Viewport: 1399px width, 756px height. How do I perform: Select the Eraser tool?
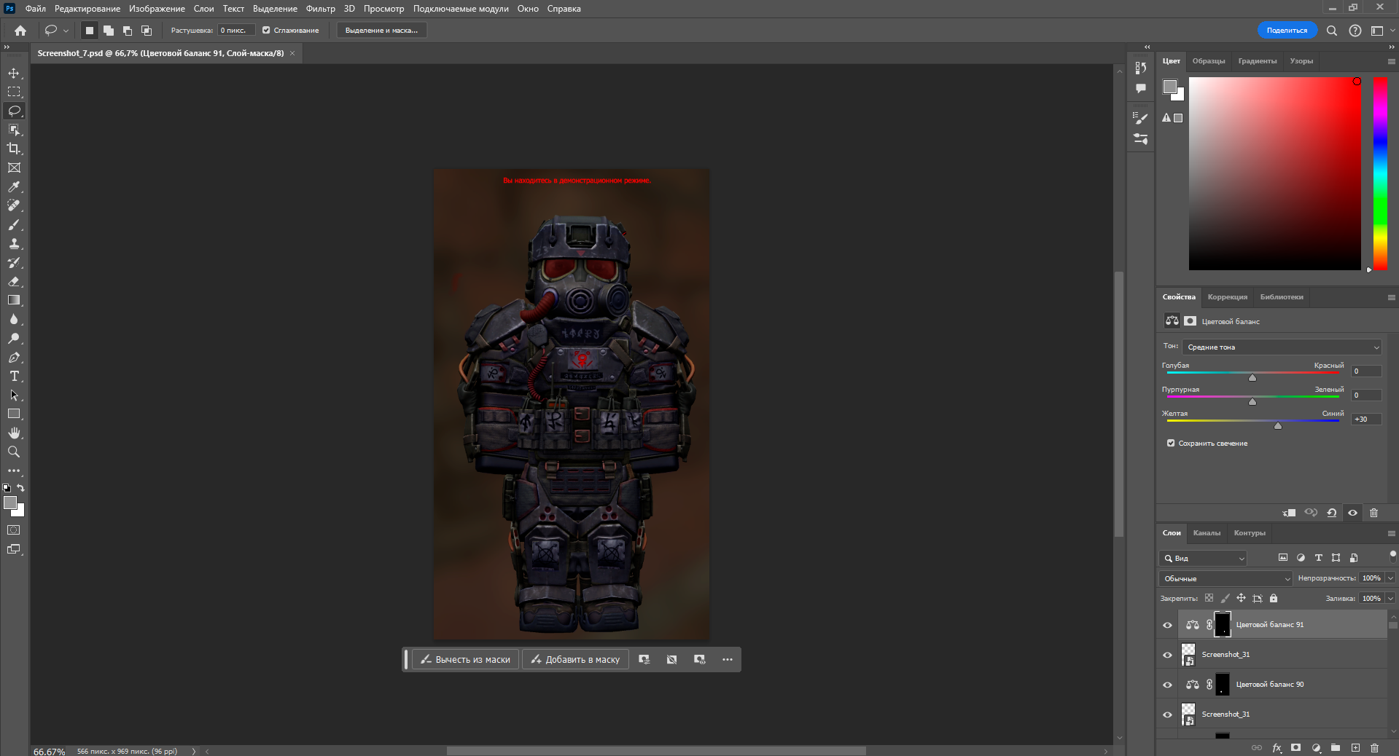click(14, 281)
